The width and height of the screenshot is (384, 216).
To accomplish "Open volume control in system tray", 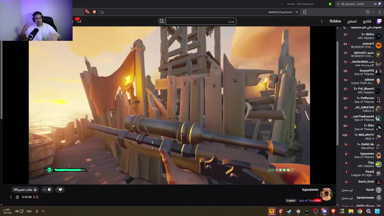I will pyautogui.click(x=17, y=211).
